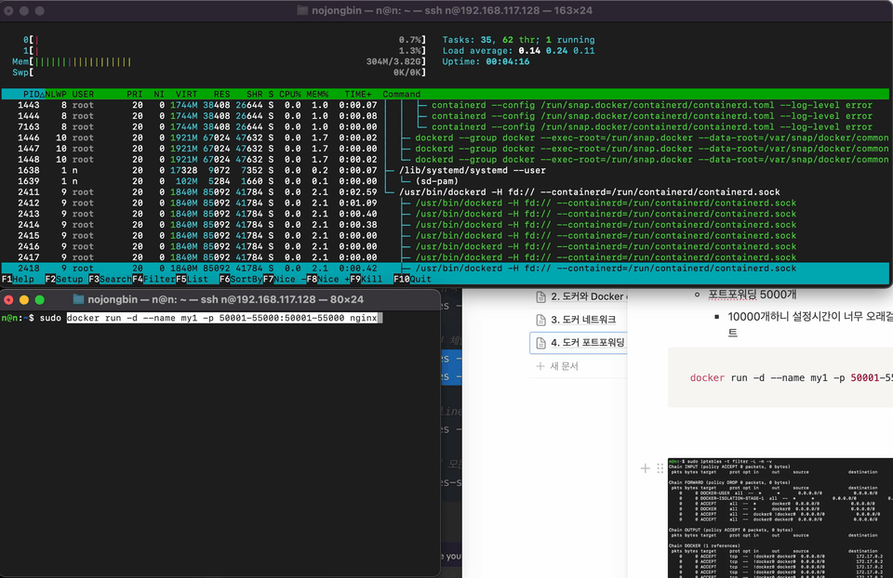Viewport: 893px width, 578px height.
Task: Click document icon beside '4. 도커 포트포워딩'
Action: click(x=541, y=343)
